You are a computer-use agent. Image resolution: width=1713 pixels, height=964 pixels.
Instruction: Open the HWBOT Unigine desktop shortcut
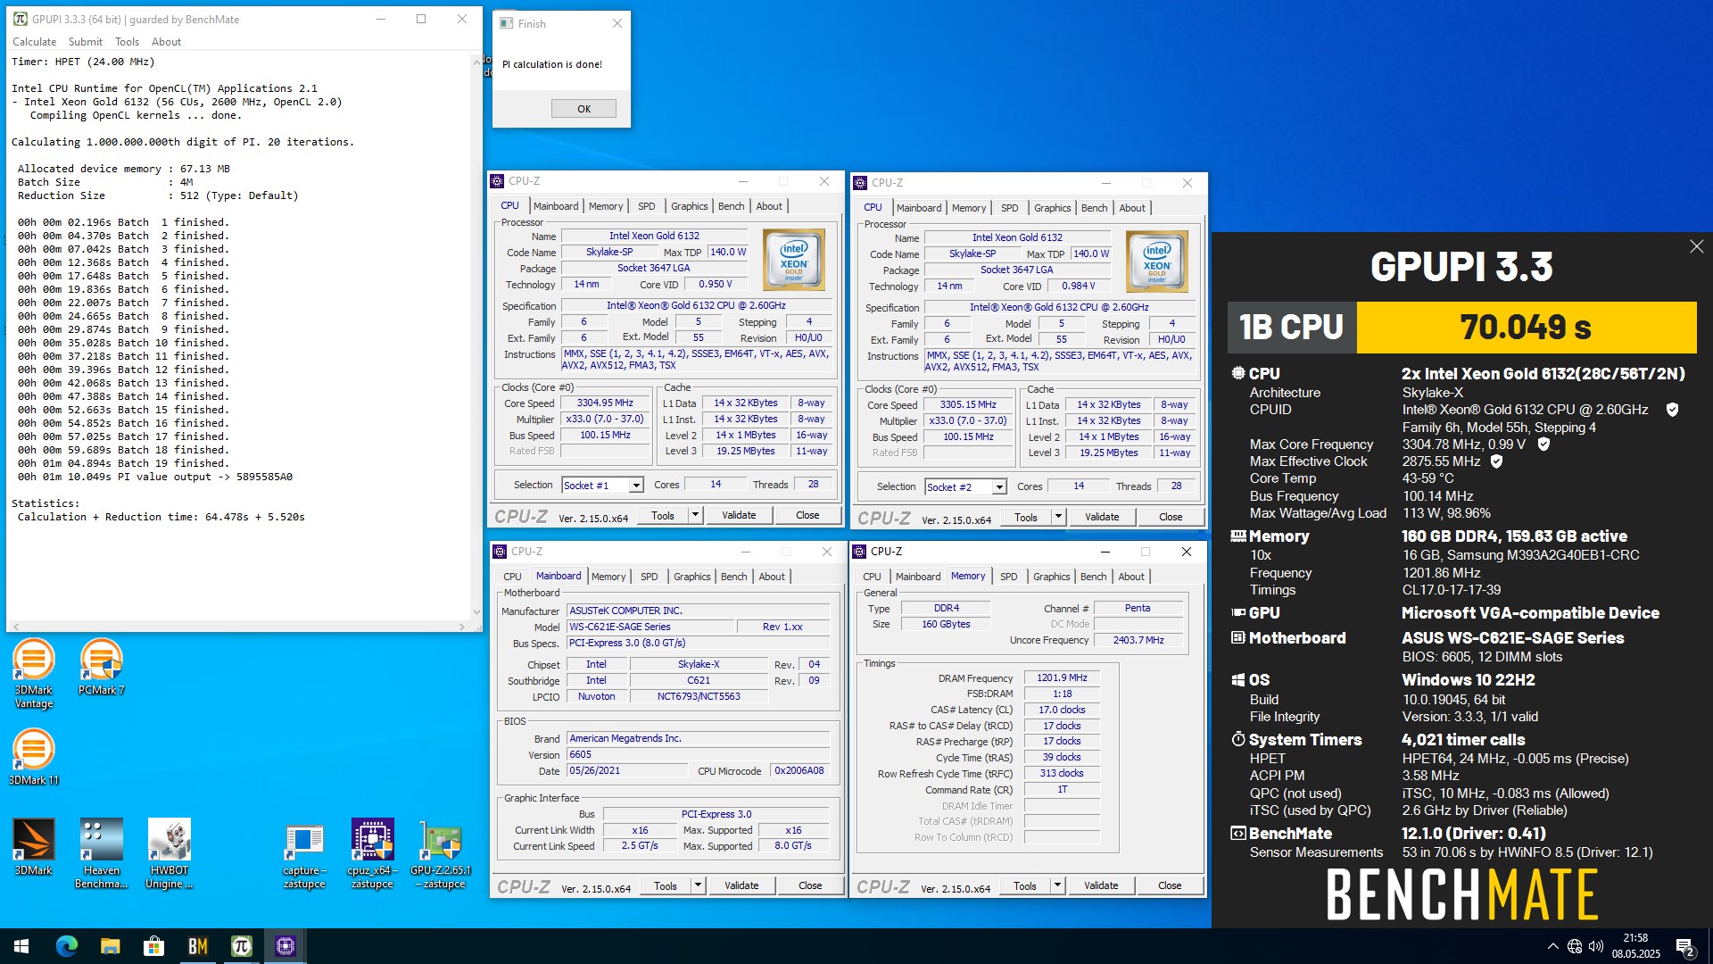click(170, 853)
